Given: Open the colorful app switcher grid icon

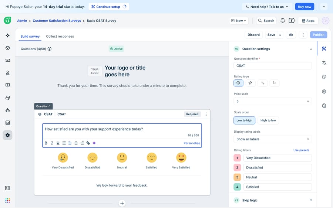Looking at the screenshot, I should 8,201.
